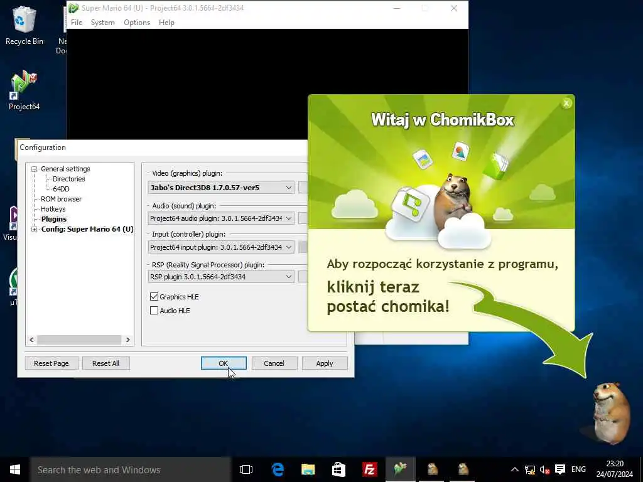643x482 pixels.
Task: Click the hamster in ChomikBox banner
Action: pos(453,203)
